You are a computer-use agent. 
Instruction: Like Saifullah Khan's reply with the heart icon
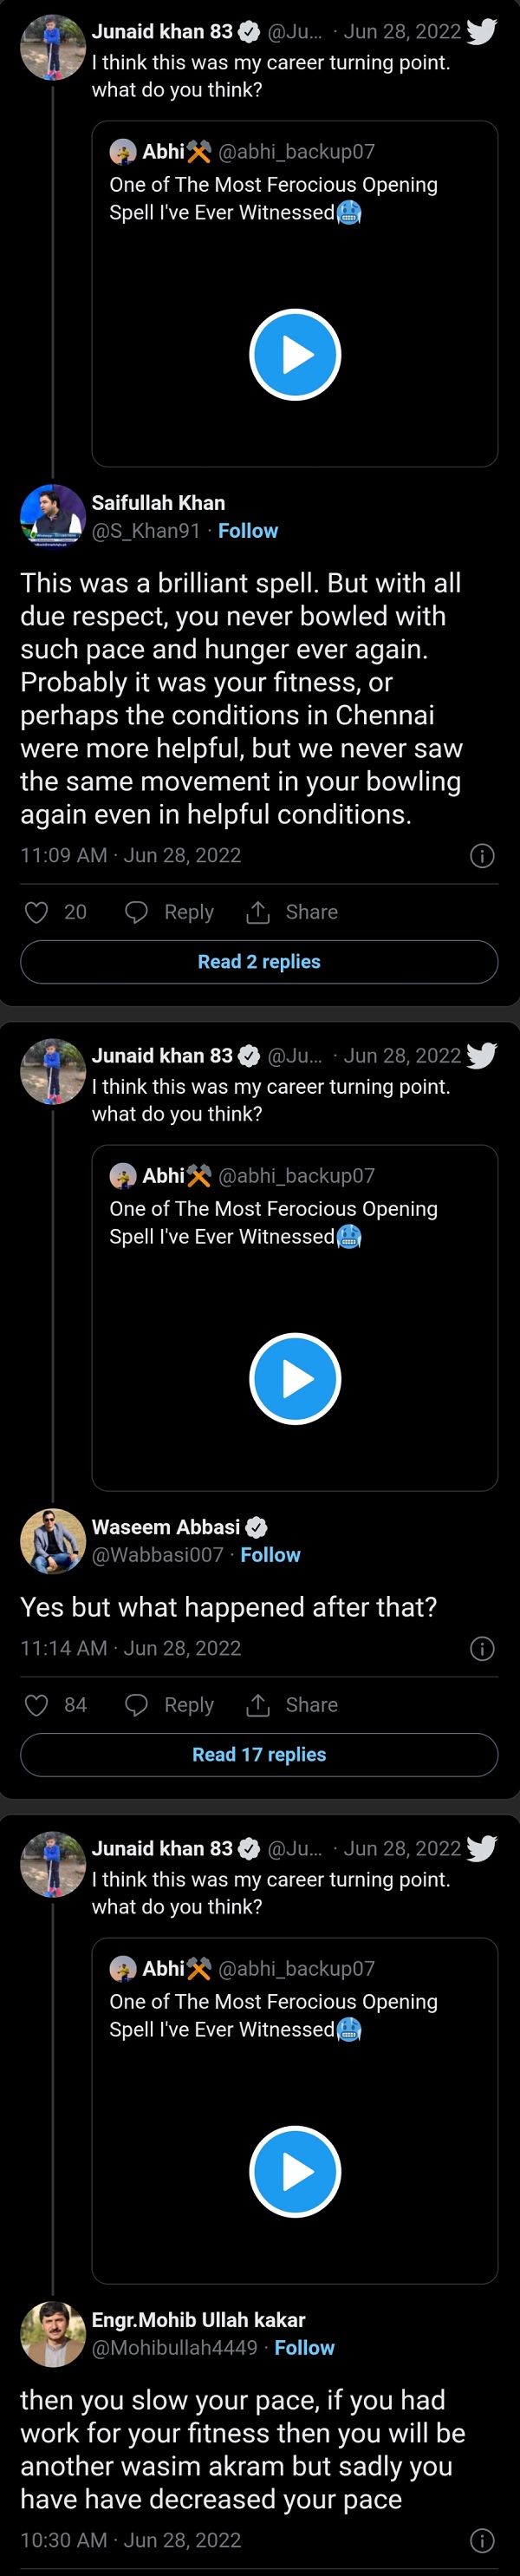[37, 912]
